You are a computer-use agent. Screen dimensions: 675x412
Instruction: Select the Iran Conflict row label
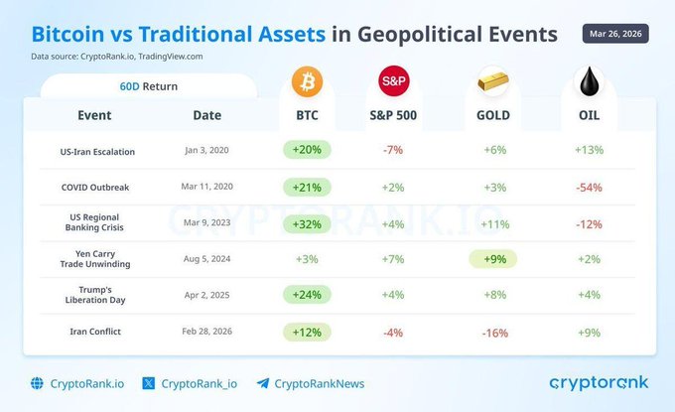tap(97, 333)
